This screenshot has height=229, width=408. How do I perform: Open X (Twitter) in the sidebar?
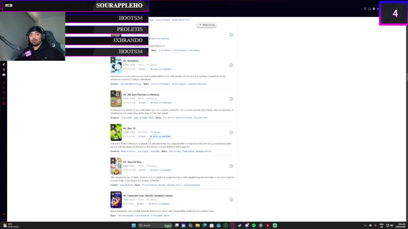click(x=4, y=69)
